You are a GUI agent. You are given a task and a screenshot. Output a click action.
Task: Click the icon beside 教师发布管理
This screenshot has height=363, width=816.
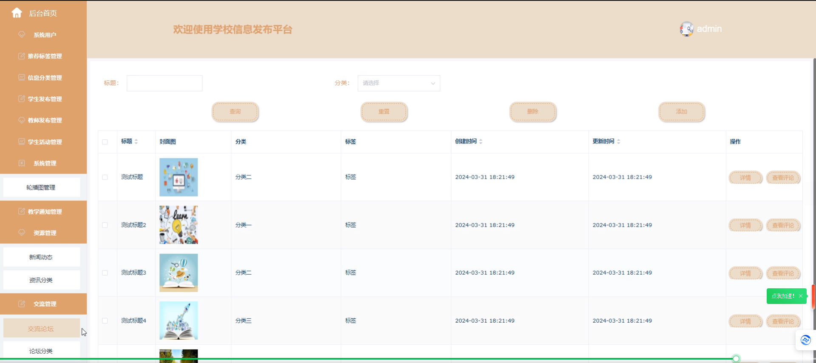tap(22, 120)
